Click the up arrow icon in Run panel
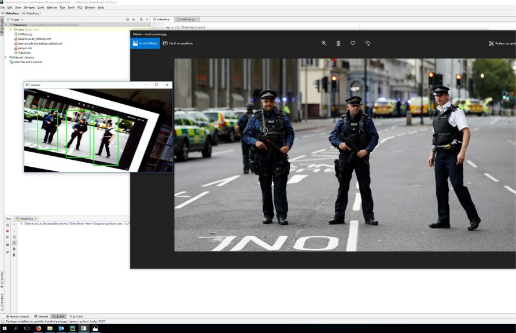Screen dimensions: 516x333 [14, 225]
